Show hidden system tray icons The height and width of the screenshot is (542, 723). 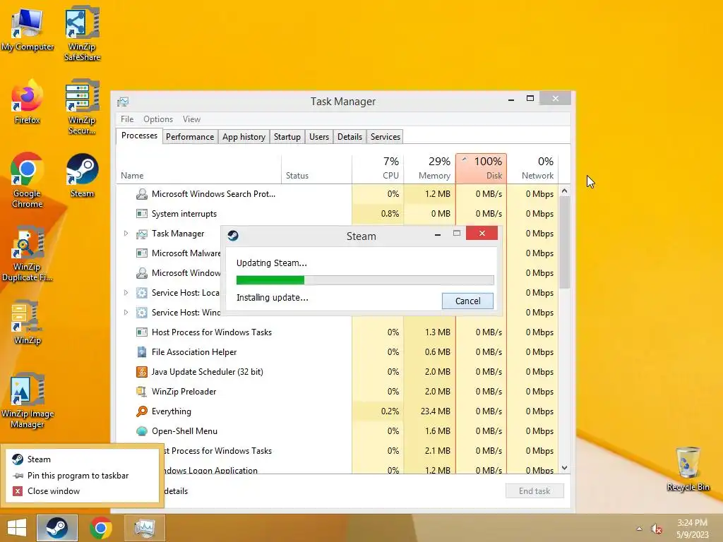coord(639,529)
